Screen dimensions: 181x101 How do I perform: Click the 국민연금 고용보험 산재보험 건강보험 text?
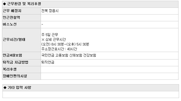(69, 55)
